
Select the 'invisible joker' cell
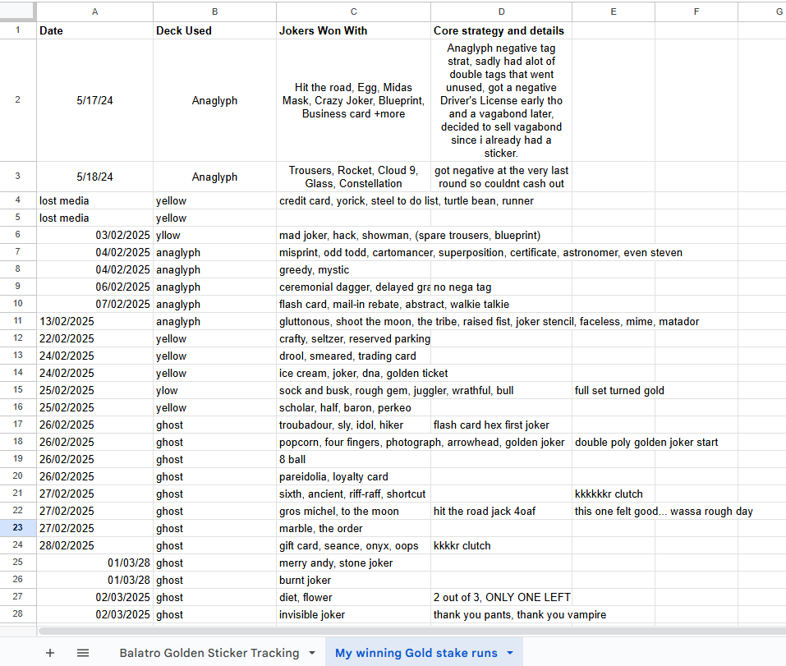tap(353, 614)
